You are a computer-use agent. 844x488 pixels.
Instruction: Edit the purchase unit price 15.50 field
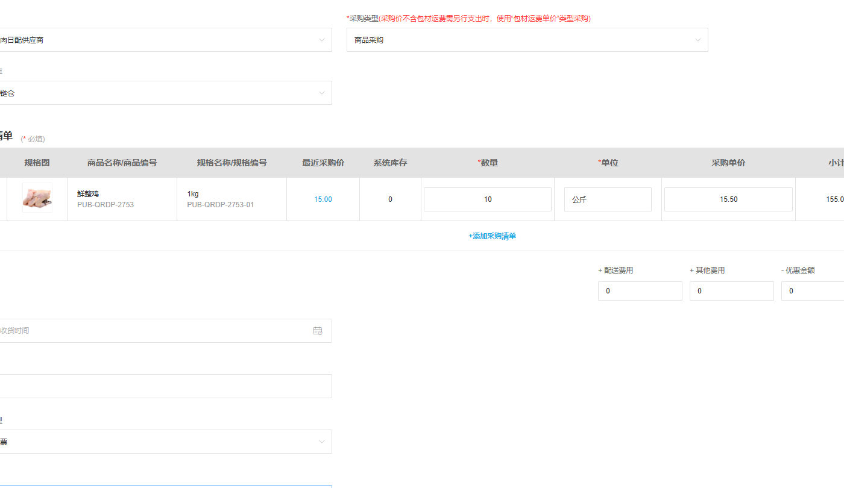pos(728,199)
